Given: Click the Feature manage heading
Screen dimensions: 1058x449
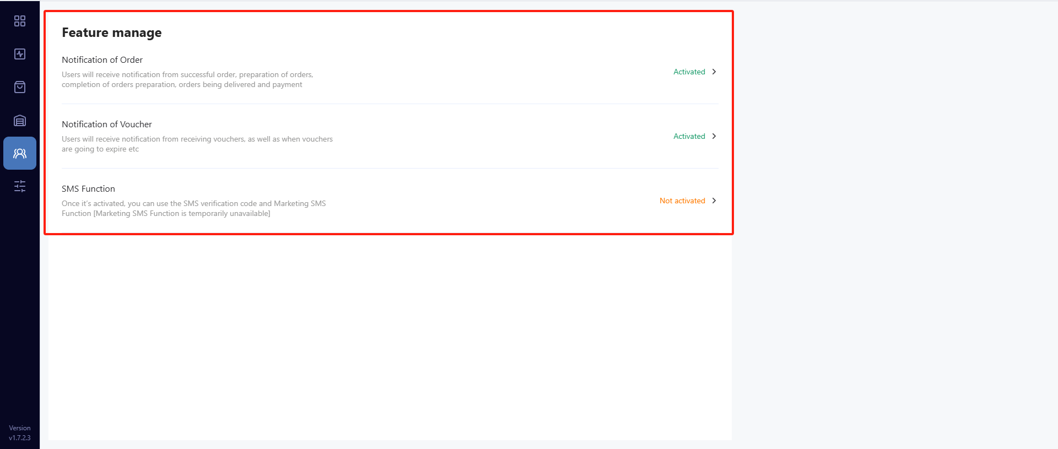Looking at the screenshot, I should coord(112,33).
